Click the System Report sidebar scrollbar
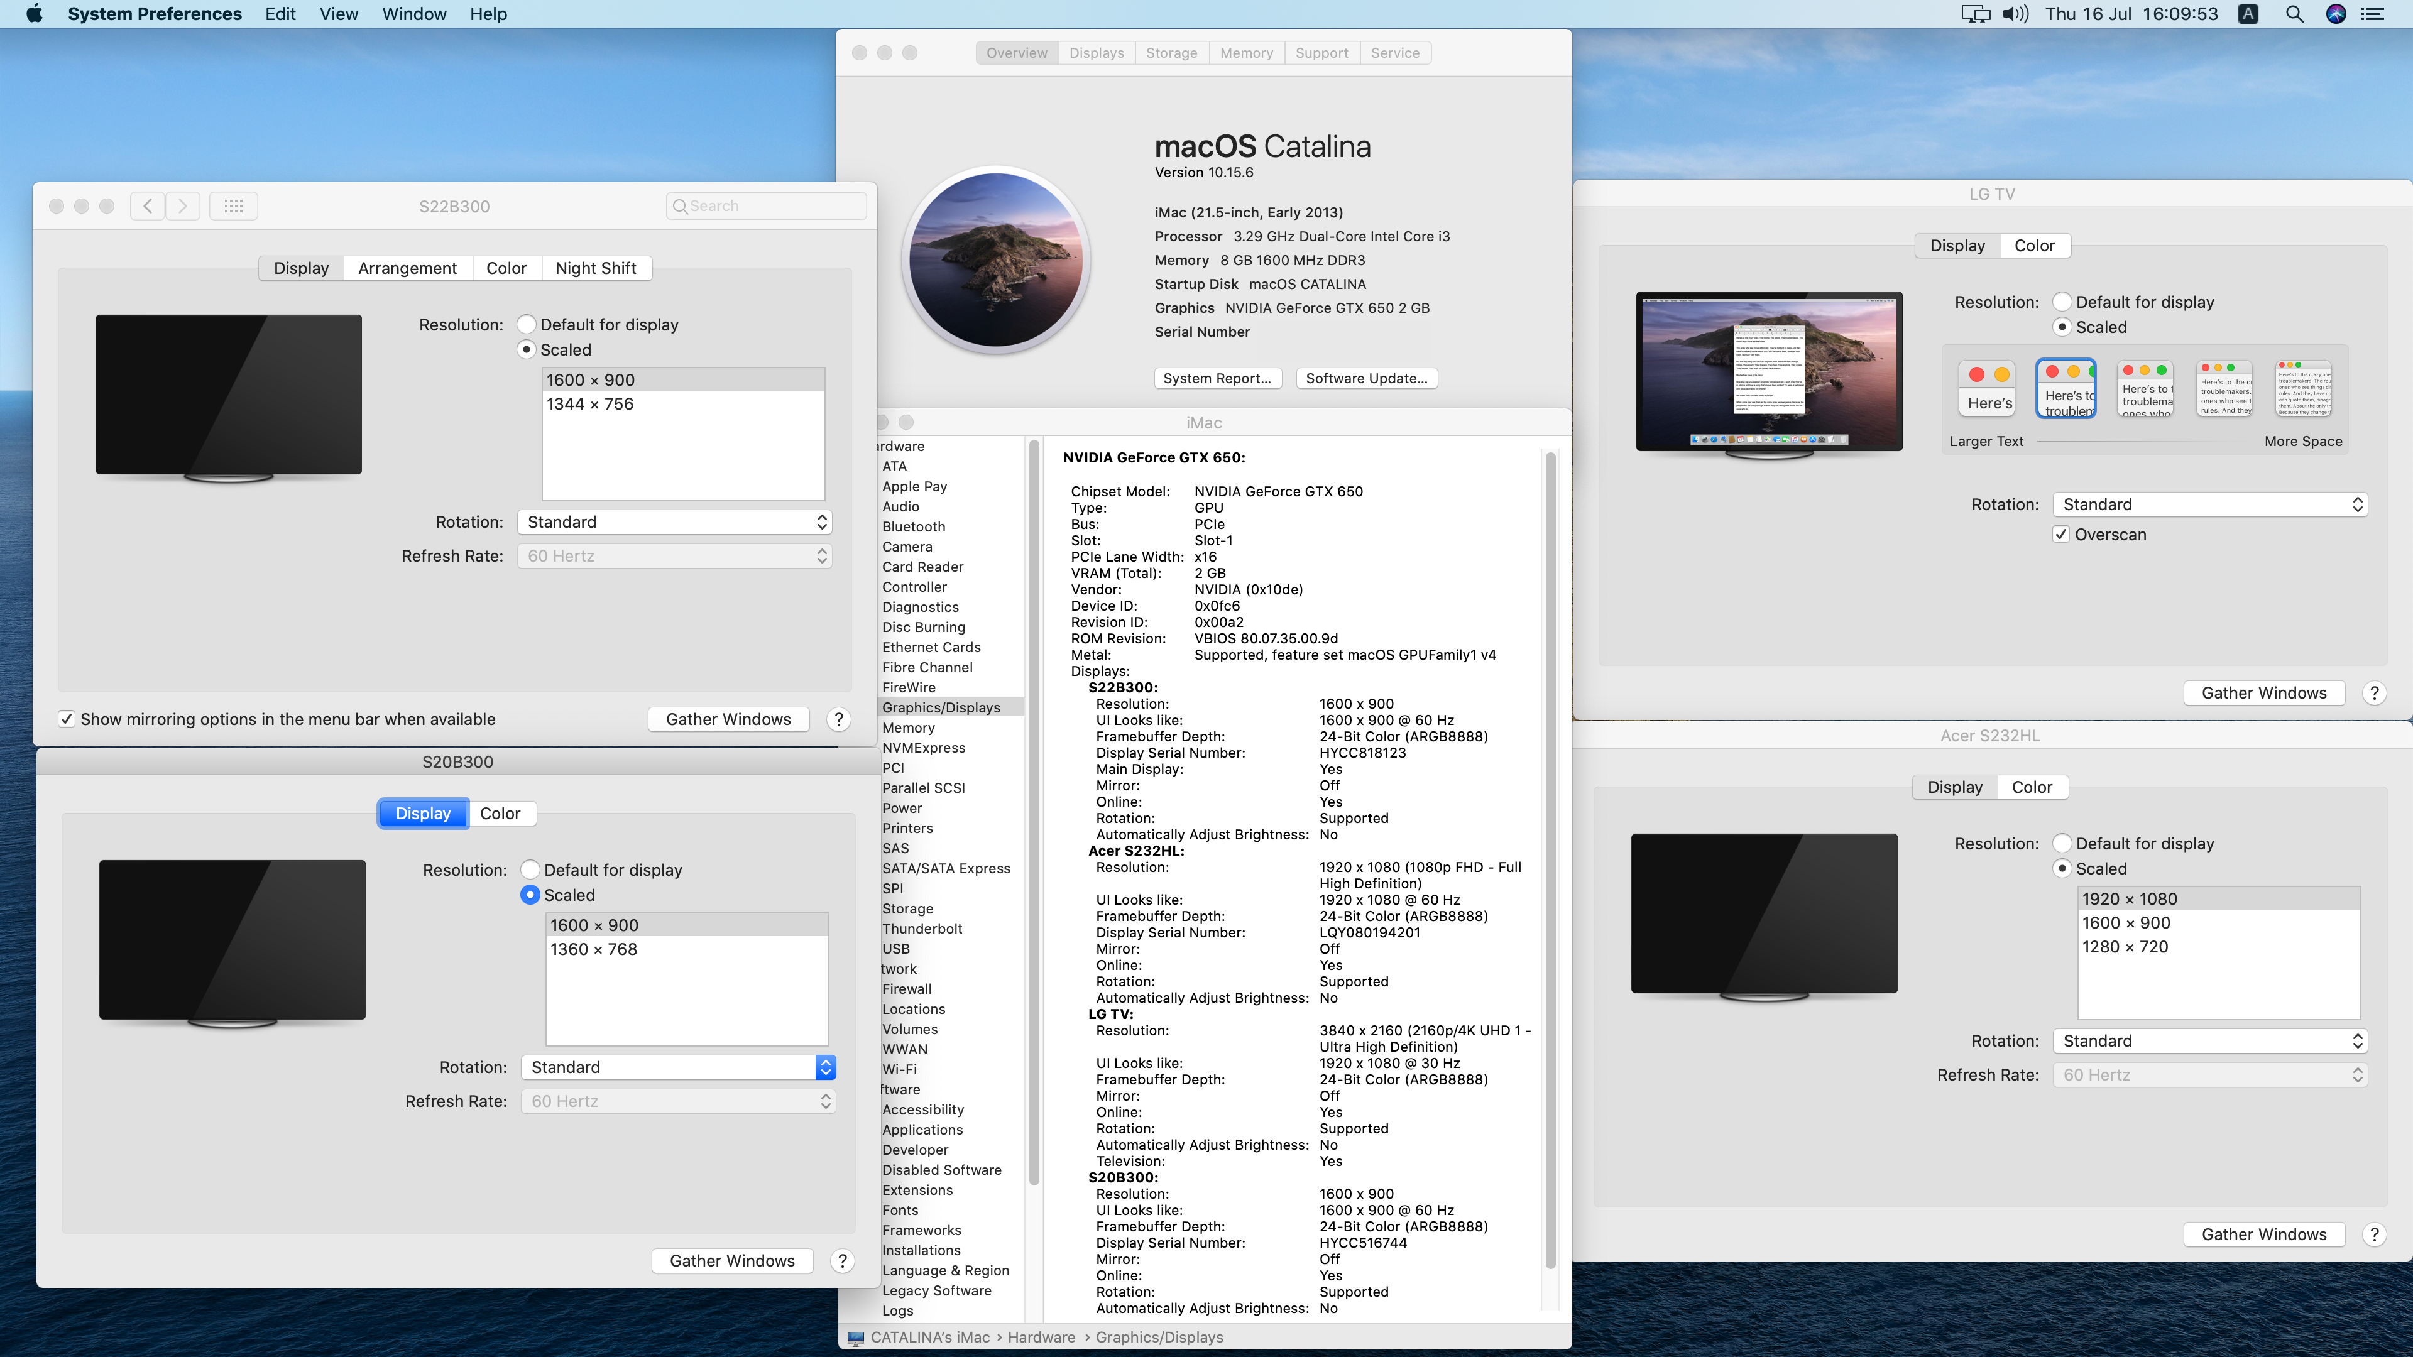This screenshot has width=2413, height=1357. tap(1034, 813)
